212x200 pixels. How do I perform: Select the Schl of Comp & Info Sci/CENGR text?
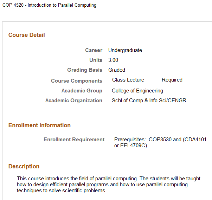coord(149,101)
